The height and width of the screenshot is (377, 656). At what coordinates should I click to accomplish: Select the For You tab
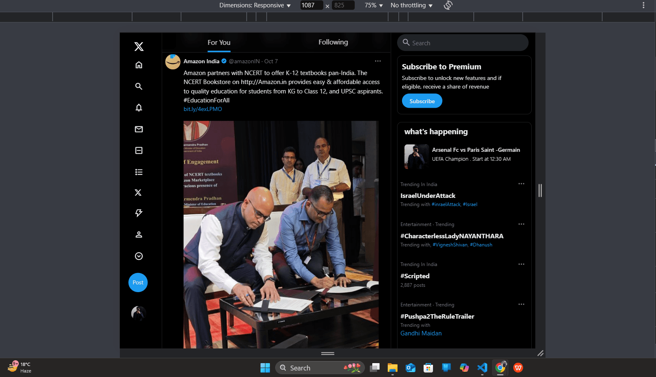[x=219, y=43]
